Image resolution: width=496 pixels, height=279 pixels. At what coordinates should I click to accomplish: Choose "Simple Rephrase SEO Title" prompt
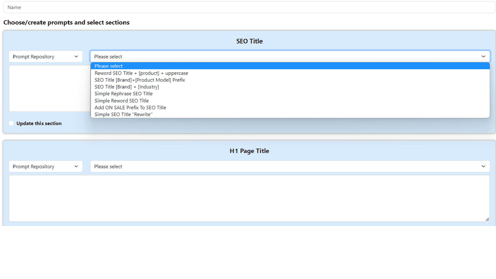123,93
